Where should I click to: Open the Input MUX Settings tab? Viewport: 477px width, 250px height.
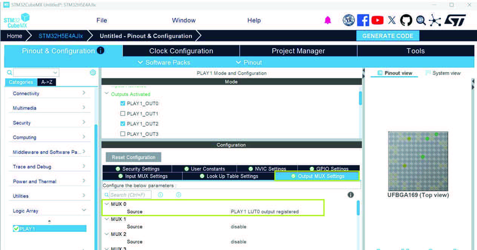pyautogui.click(x=143, y=176)
